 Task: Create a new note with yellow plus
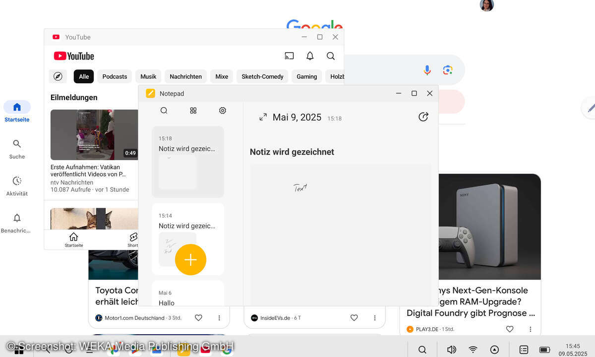coord(190,260)
